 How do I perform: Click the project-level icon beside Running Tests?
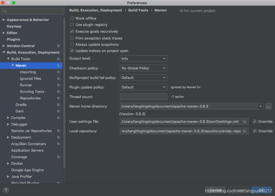pos(58,92)
